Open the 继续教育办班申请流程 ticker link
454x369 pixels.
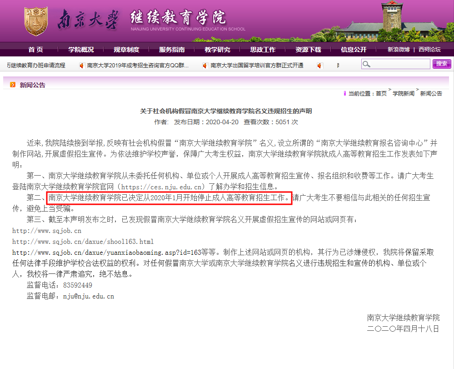36,66
